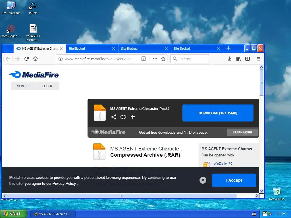Screen dimensions: 291x218
Task: Toggle reader view in address bar
Action: [x=143, y=59]
